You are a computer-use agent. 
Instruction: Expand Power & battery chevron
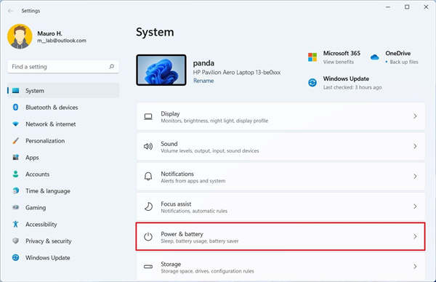point(415,236)
